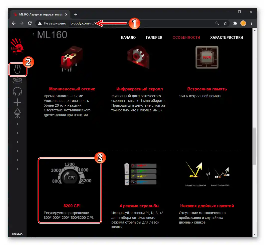Collapse back with chevron beside ML160
The image size is (265, 245).
click(34, 34)
